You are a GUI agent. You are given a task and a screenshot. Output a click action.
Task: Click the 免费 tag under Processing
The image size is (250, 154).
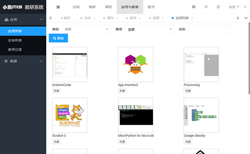coord(188,91)
